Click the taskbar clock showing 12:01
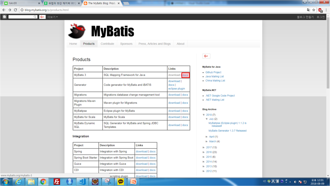 (x=317, y=182)
